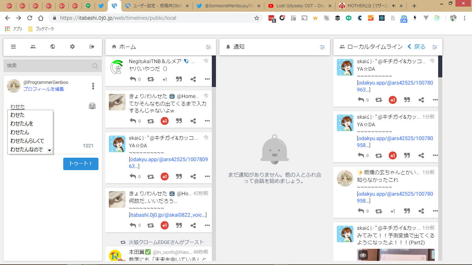The height and width of the screenshot is (265, 472).
Task: Share the top skai post in local timeline
Action: pos(421,100)
